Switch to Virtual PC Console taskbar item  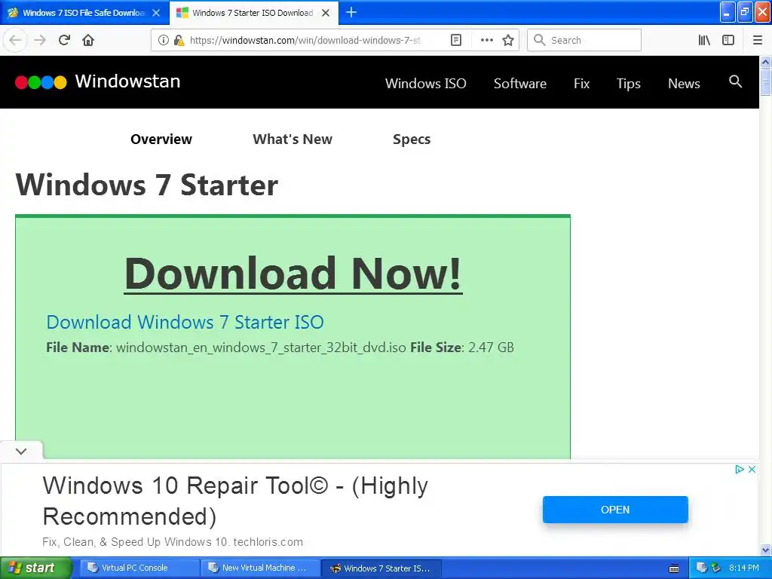pyautogui.click(x=139, y=568)
